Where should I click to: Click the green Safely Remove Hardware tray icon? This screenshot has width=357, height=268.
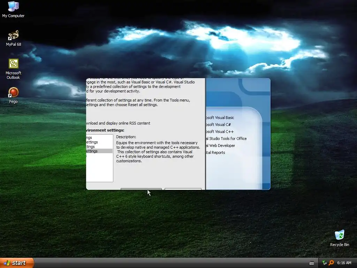pyautogui.click(x=325, y=263)
